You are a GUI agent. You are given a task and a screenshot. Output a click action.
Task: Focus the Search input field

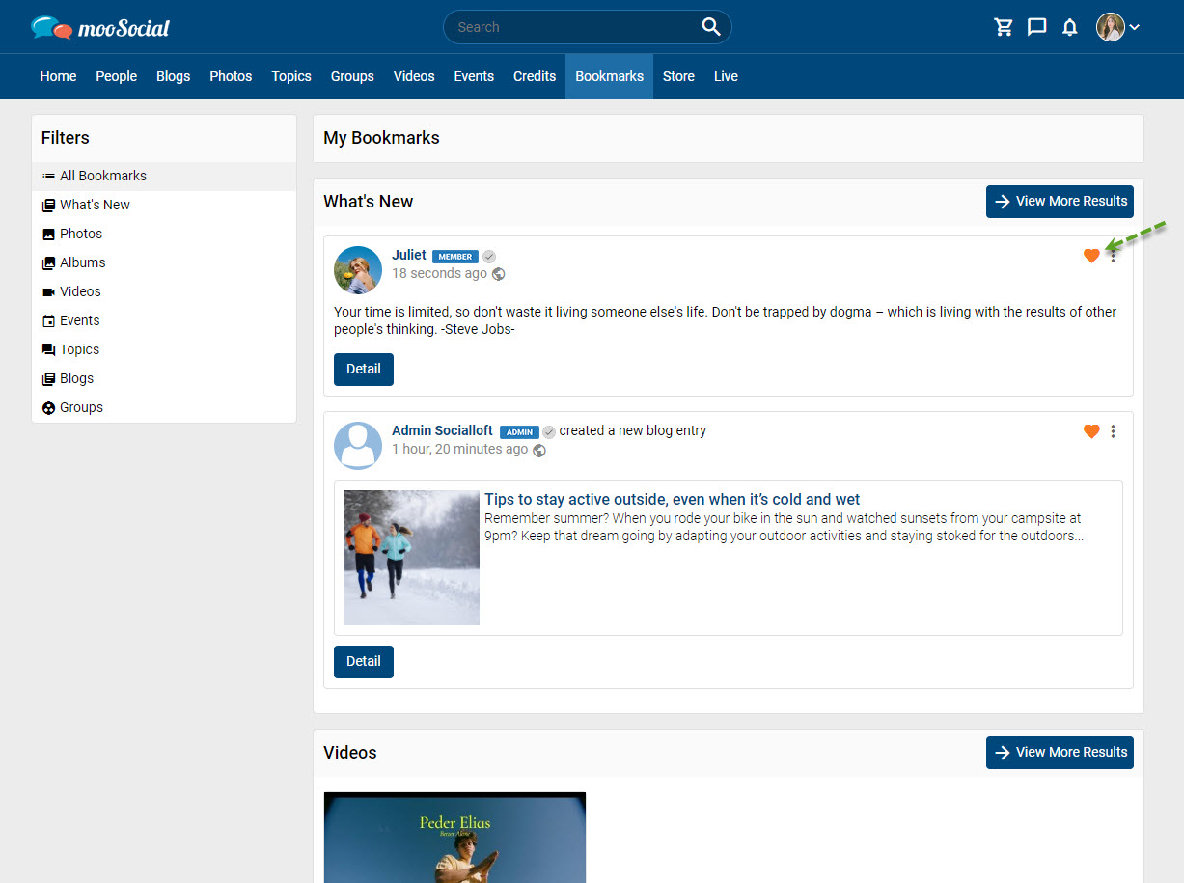(575, 27)
